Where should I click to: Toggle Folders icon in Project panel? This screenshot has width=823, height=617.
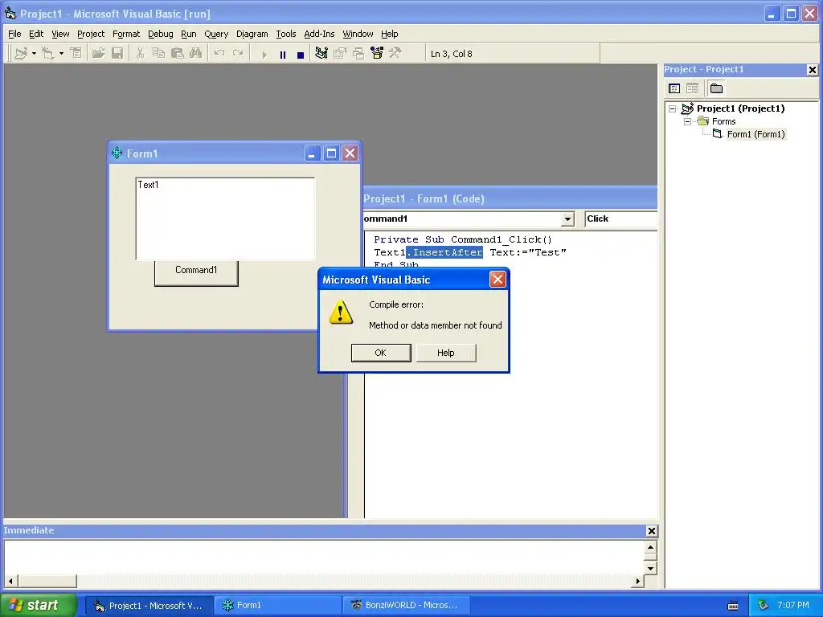716,88
